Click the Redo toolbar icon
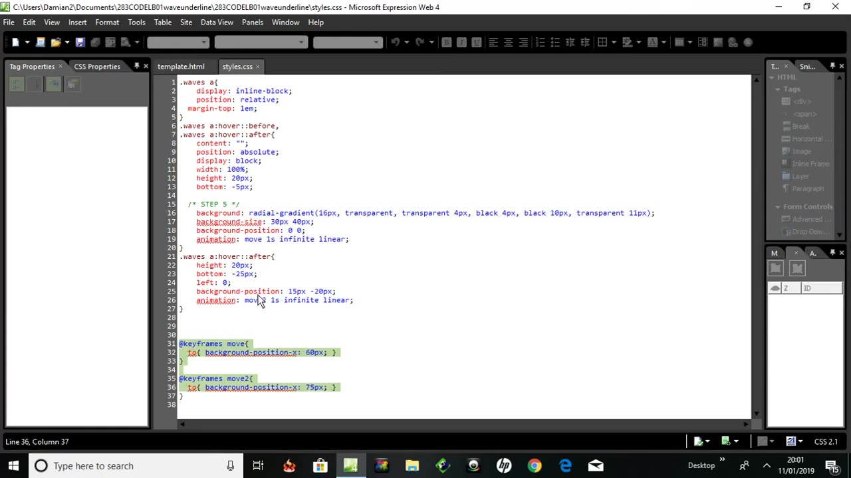This screenshot has height=478, width=851. point(420,42)
